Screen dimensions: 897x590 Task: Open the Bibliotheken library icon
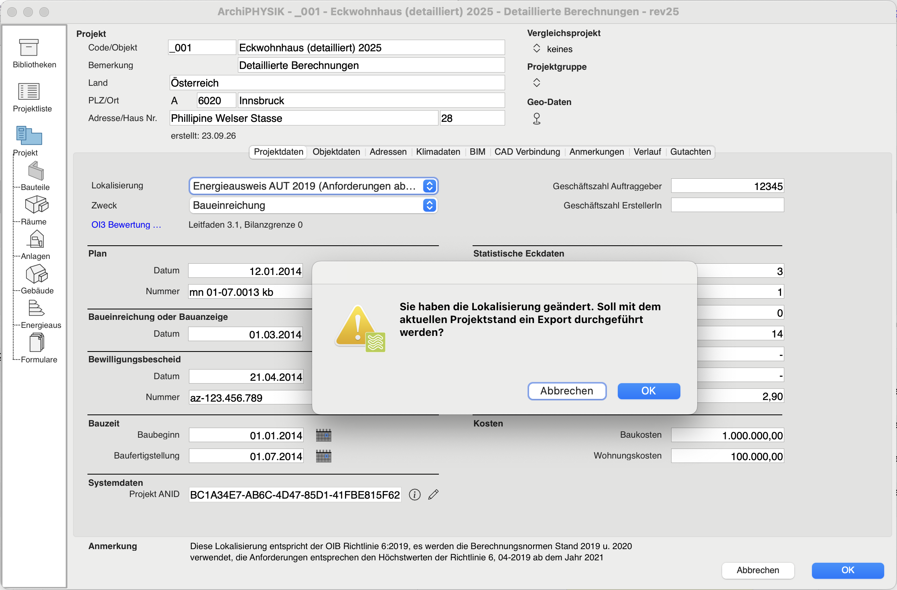tap(29, 48)
